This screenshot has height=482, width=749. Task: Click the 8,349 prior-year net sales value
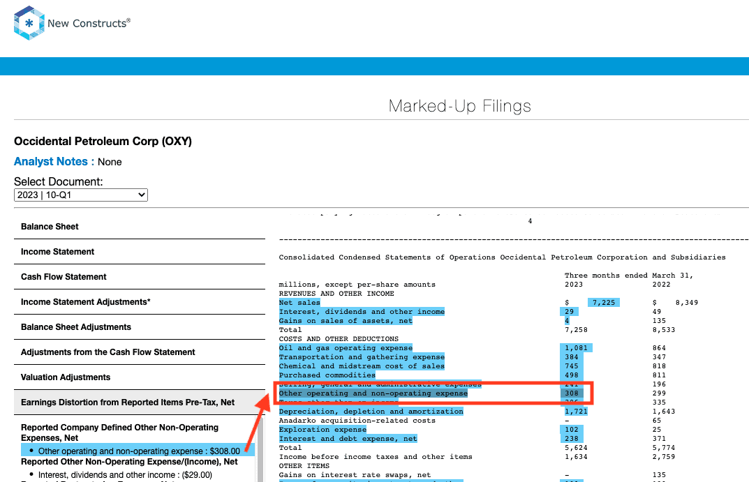687,303
